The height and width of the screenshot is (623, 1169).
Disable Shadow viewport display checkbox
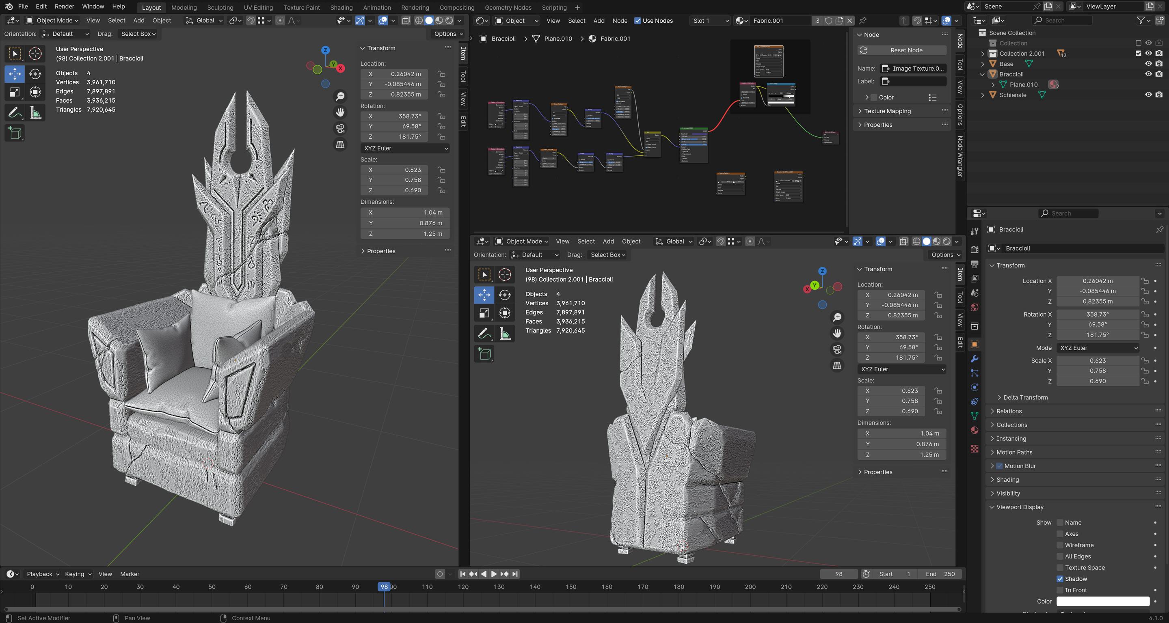[x=1060, y=579]
